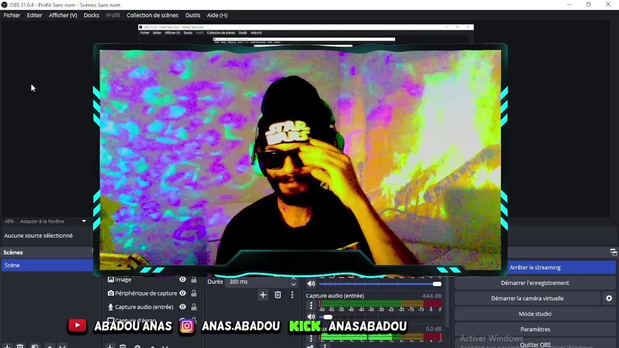The width and height of the screenshot is (619, 348).
Task: Click the microphone icon of Capture audio source
Action: (x=111, y=307)
